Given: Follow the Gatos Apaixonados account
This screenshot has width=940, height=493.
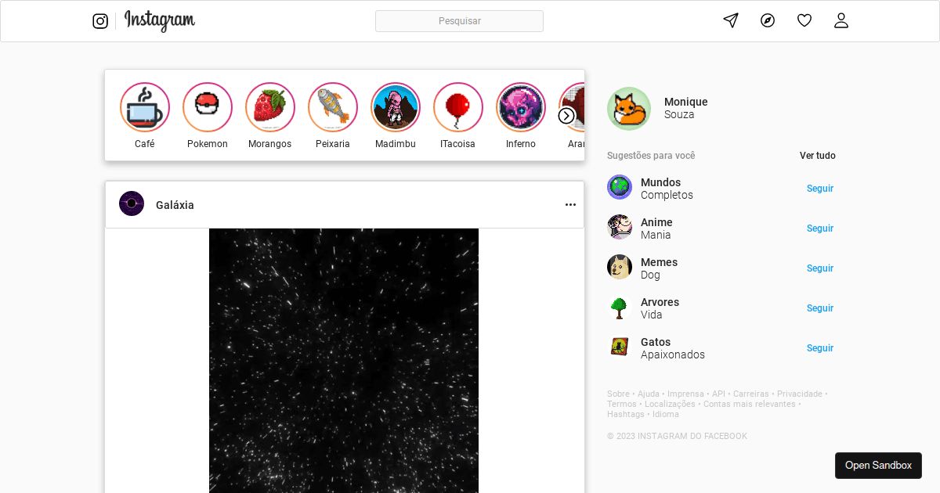Looking at the screenshot, I should [x=819, y=347].
